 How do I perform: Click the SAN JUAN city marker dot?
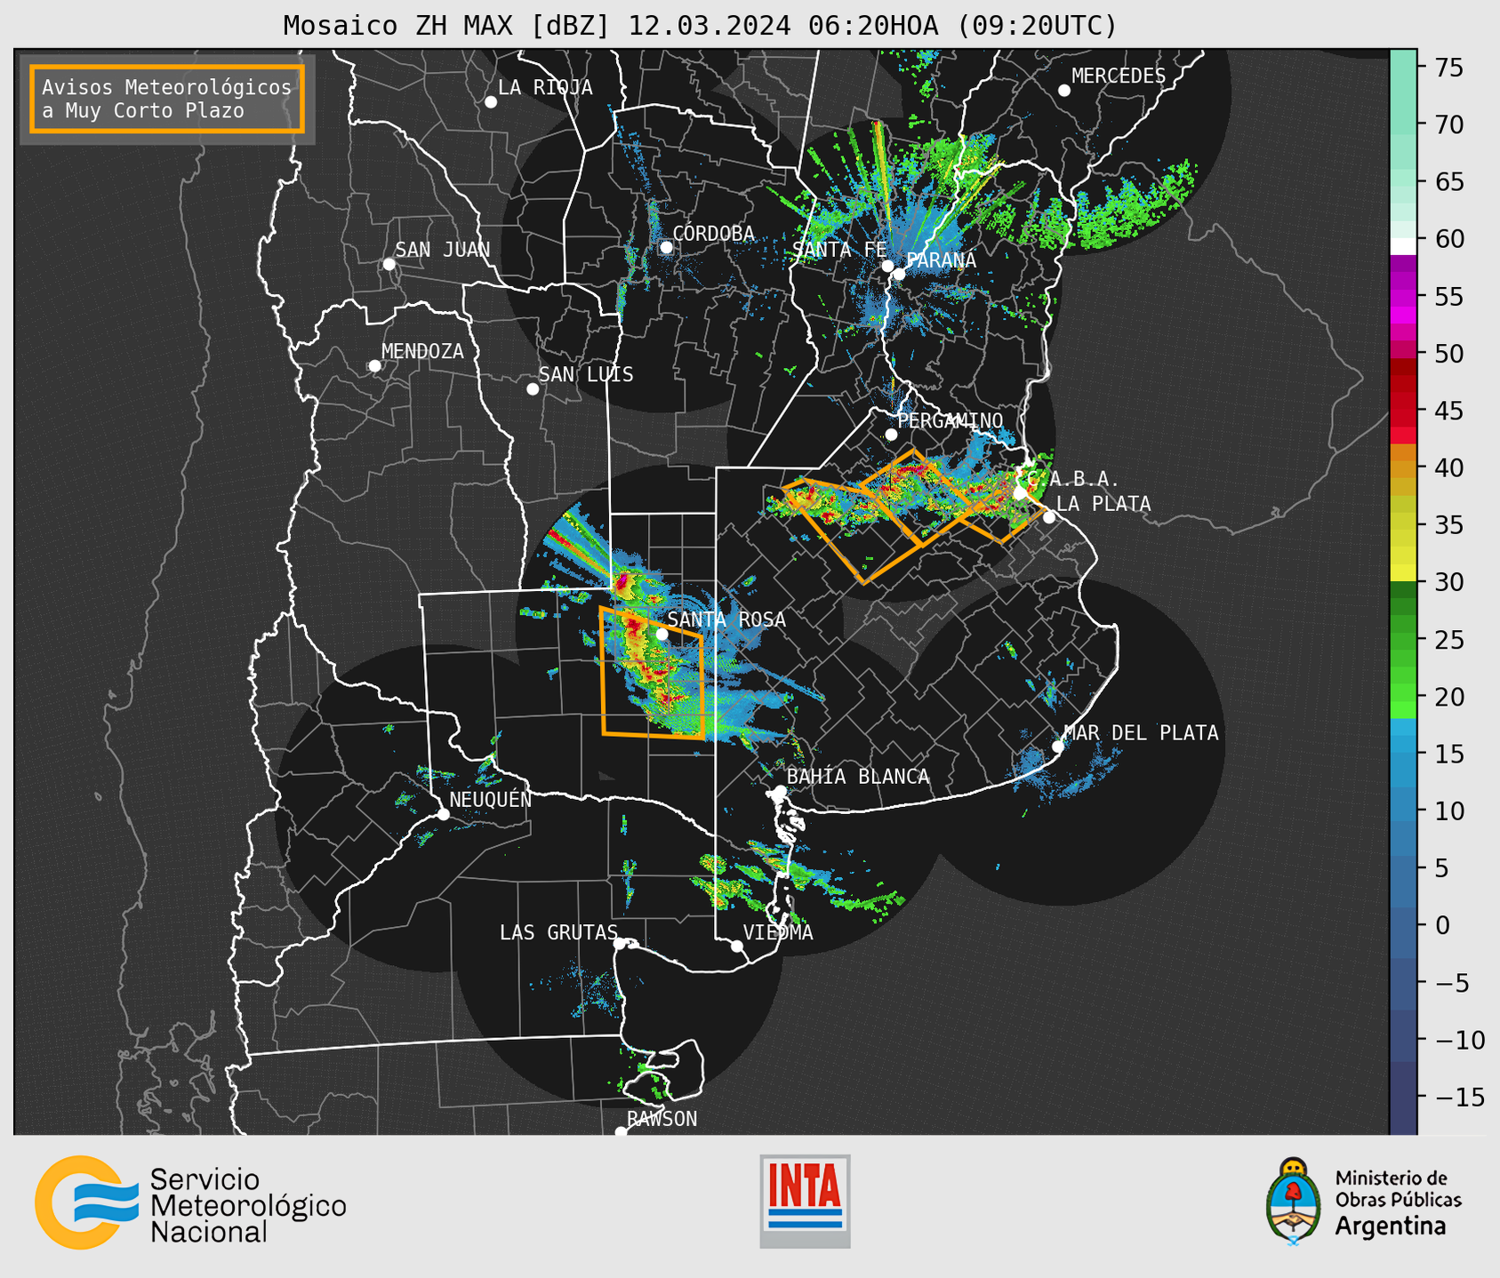389,264
